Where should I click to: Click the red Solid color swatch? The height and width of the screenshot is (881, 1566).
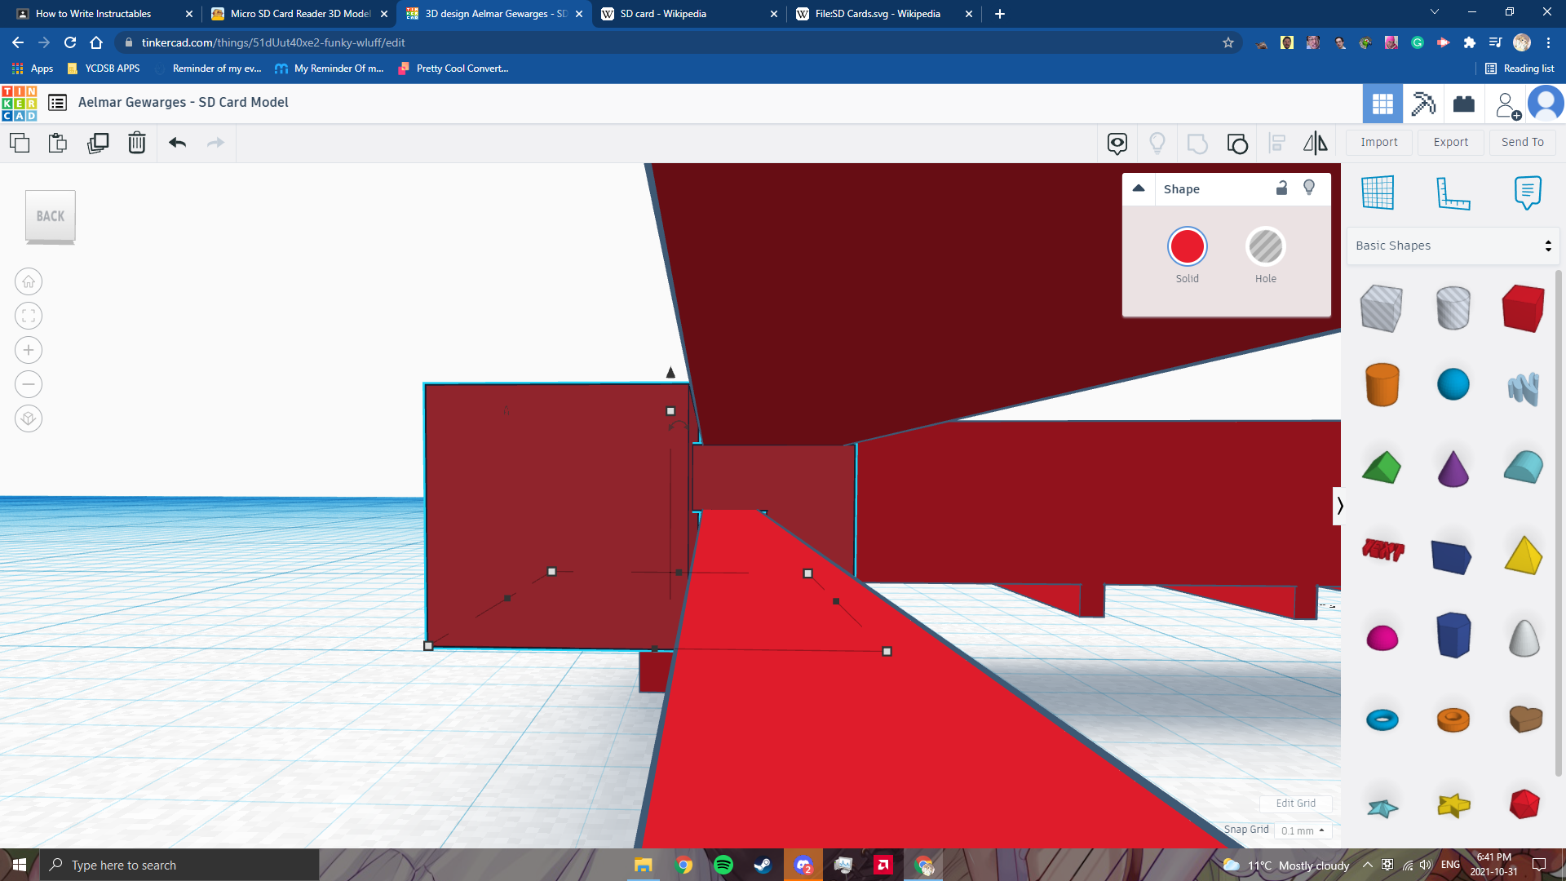[x=1187, y=247]
